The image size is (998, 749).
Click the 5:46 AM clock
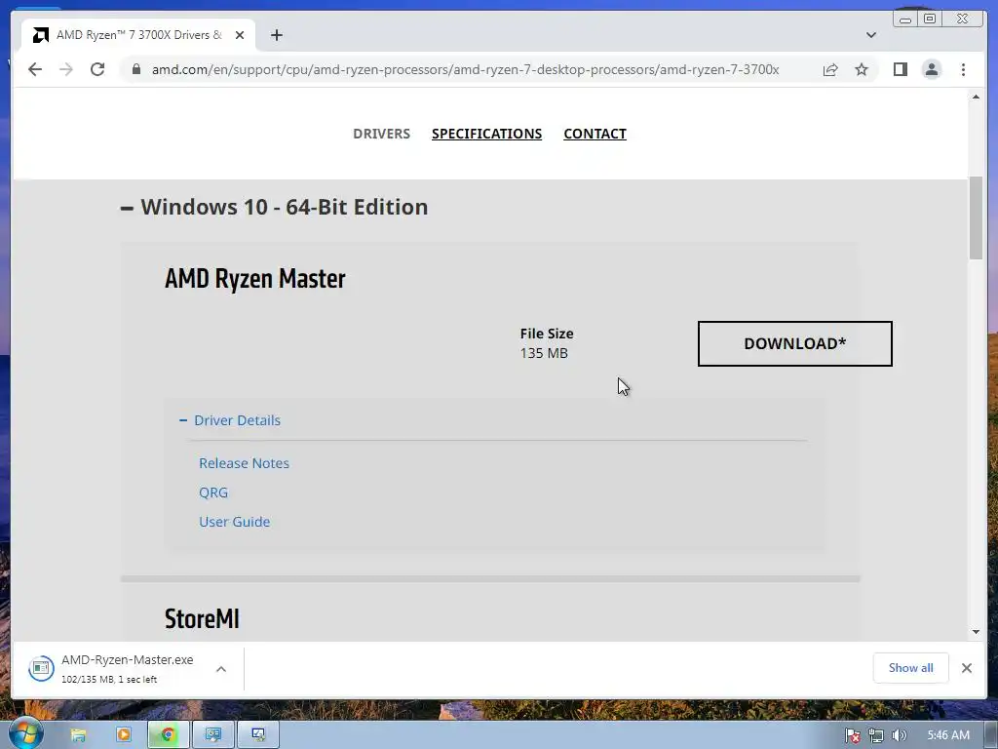point(948,735)
